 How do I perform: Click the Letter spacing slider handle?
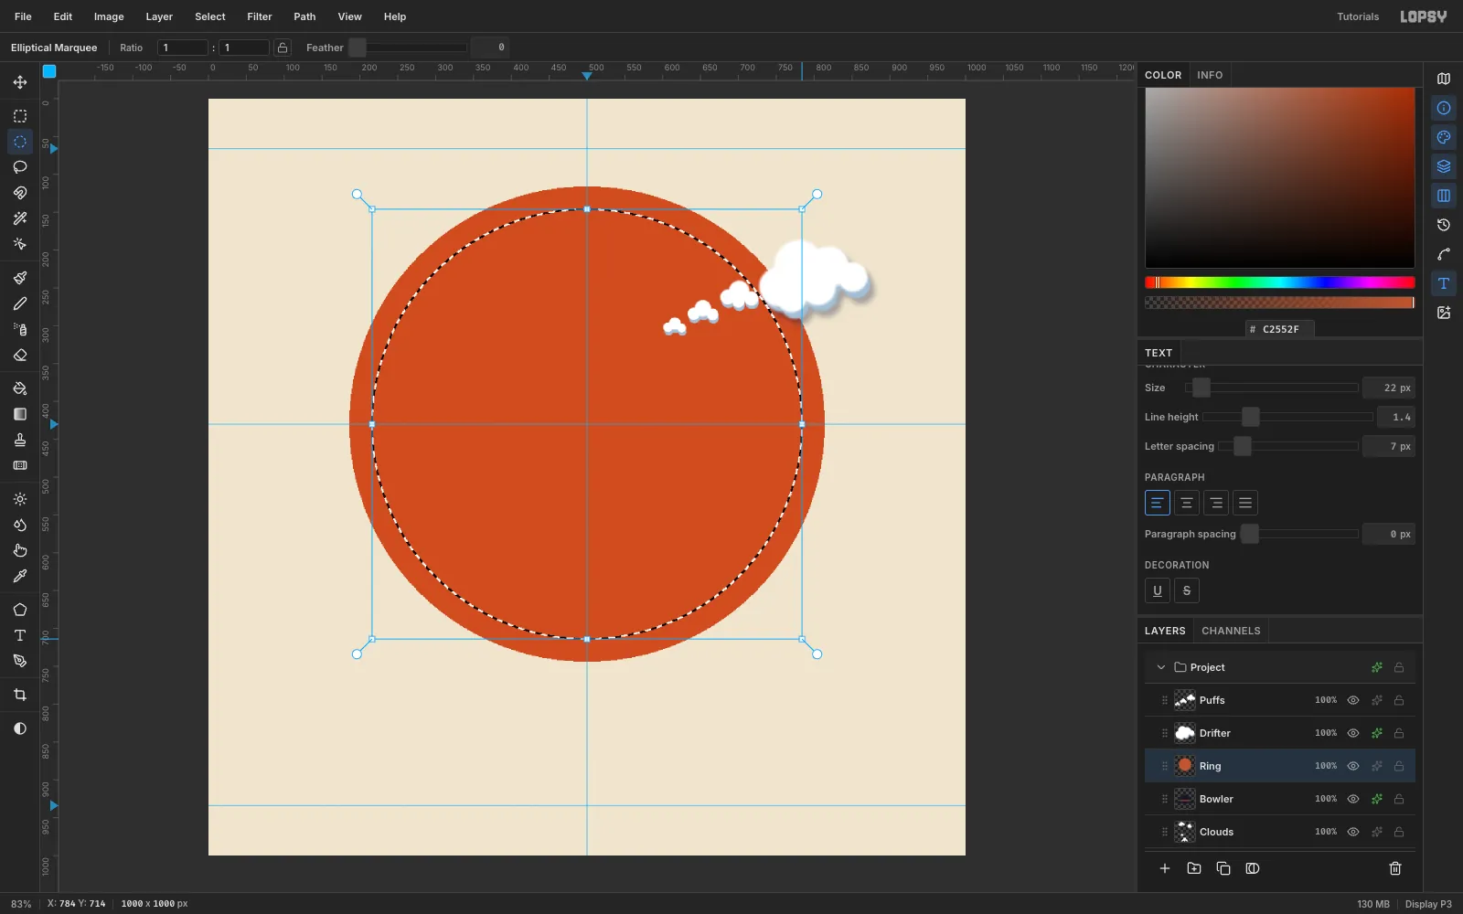tap(1242, 446)
